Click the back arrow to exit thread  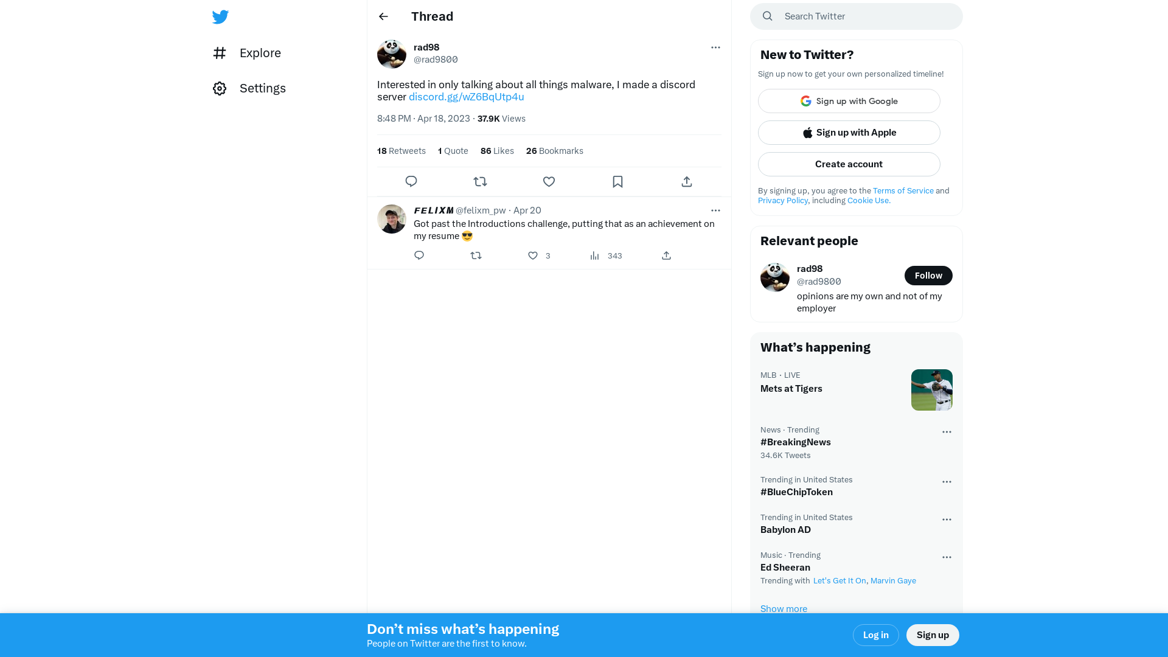click(x=383, y=16)
